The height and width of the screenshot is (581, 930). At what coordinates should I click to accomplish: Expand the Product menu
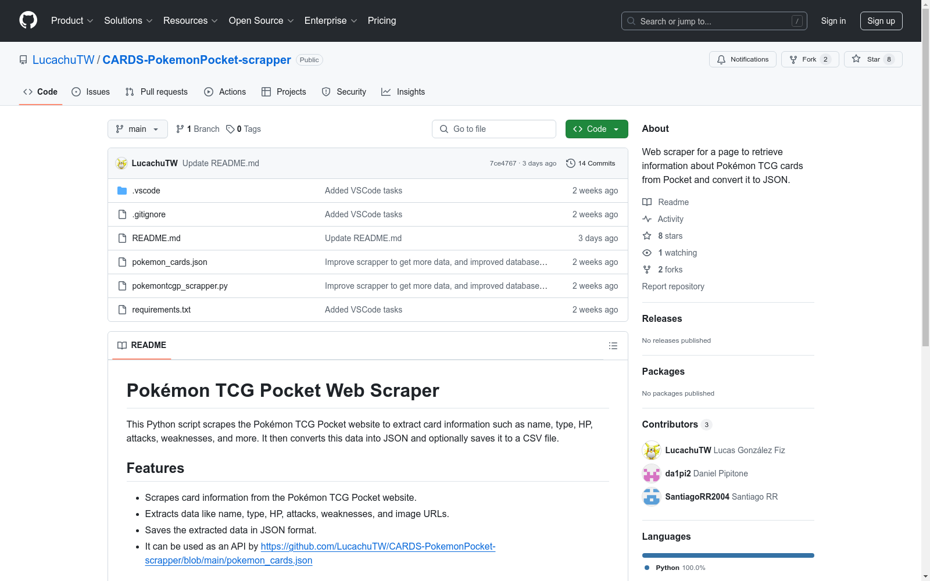[x=72, y=20]
